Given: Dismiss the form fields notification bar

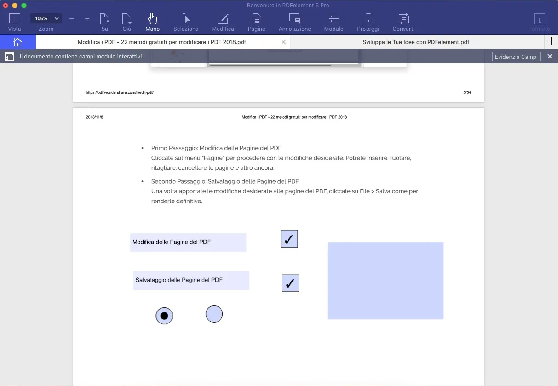Looking at the screenshot, I should coord(550,57).
